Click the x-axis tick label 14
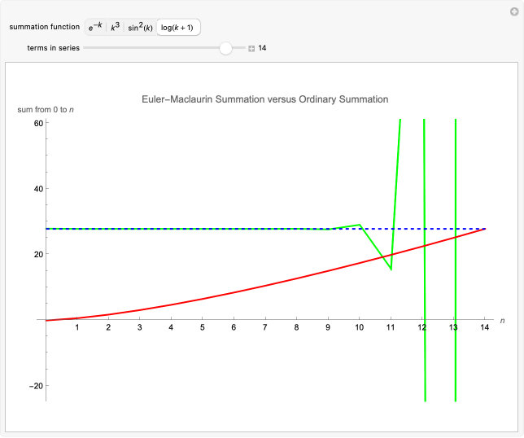This screenshot has height=438, width=524. click(x=484, y=327)
